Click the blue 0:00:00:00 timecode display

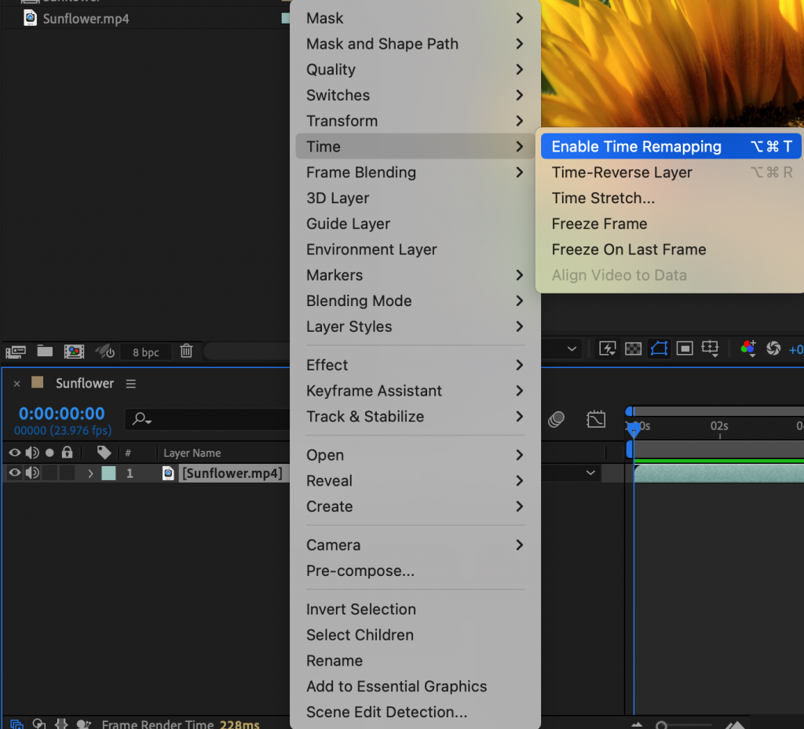point(61,413)
